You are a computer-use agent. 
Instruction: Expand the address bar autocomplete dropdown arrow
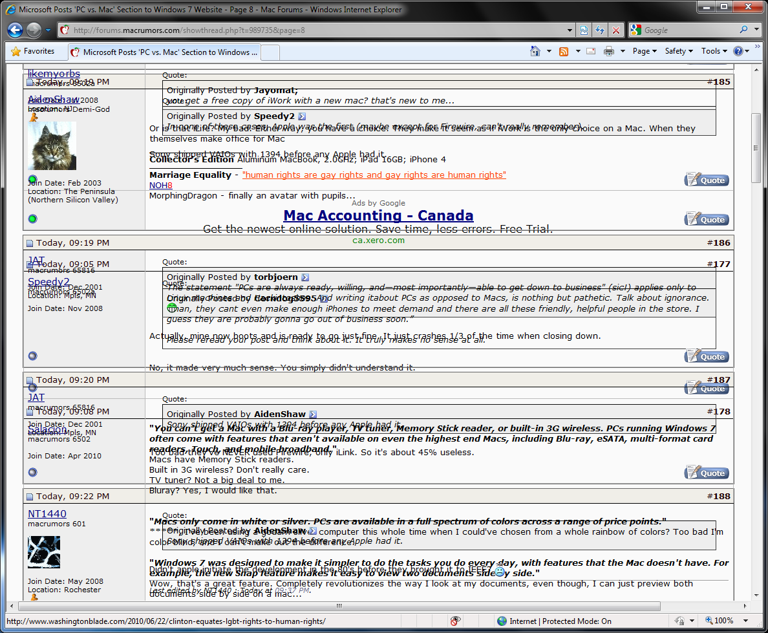(x=570, y=30)
